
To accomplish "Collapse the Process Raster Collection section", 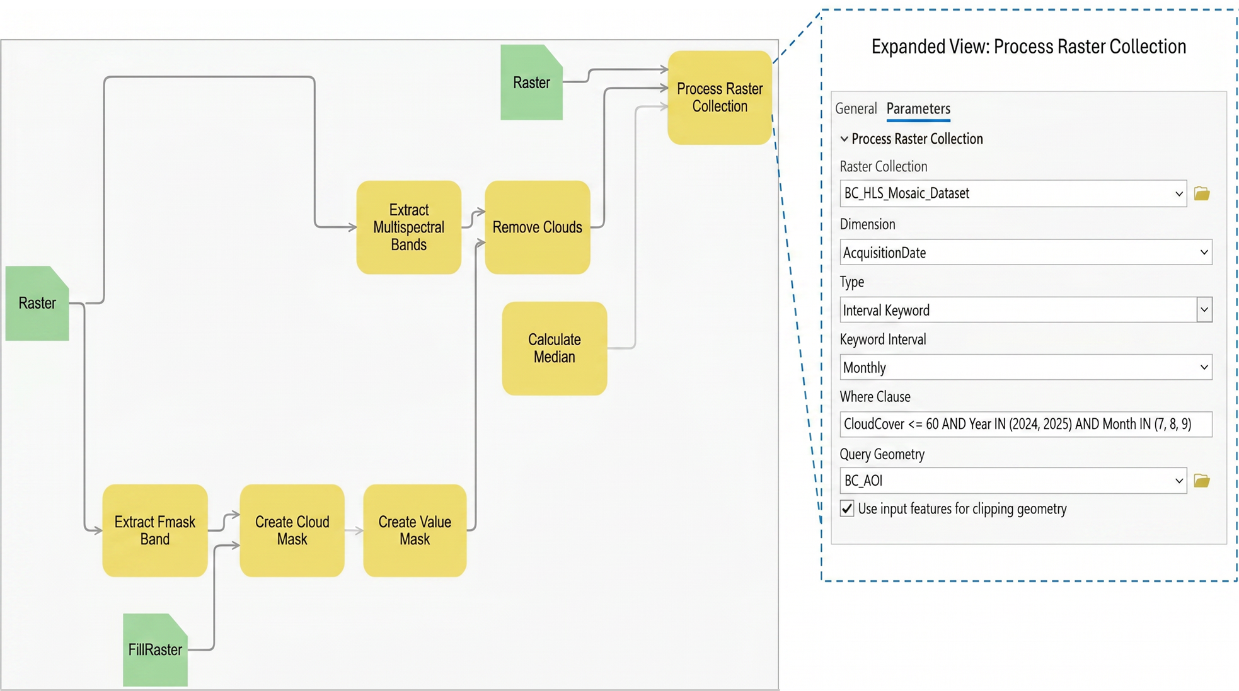I will coord(844,139).
